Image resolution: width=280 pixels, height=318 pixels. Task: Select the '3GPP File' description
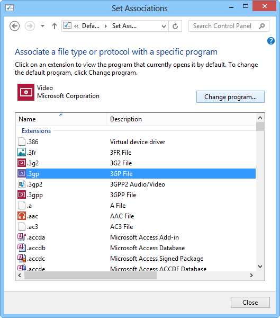point(123,195)
